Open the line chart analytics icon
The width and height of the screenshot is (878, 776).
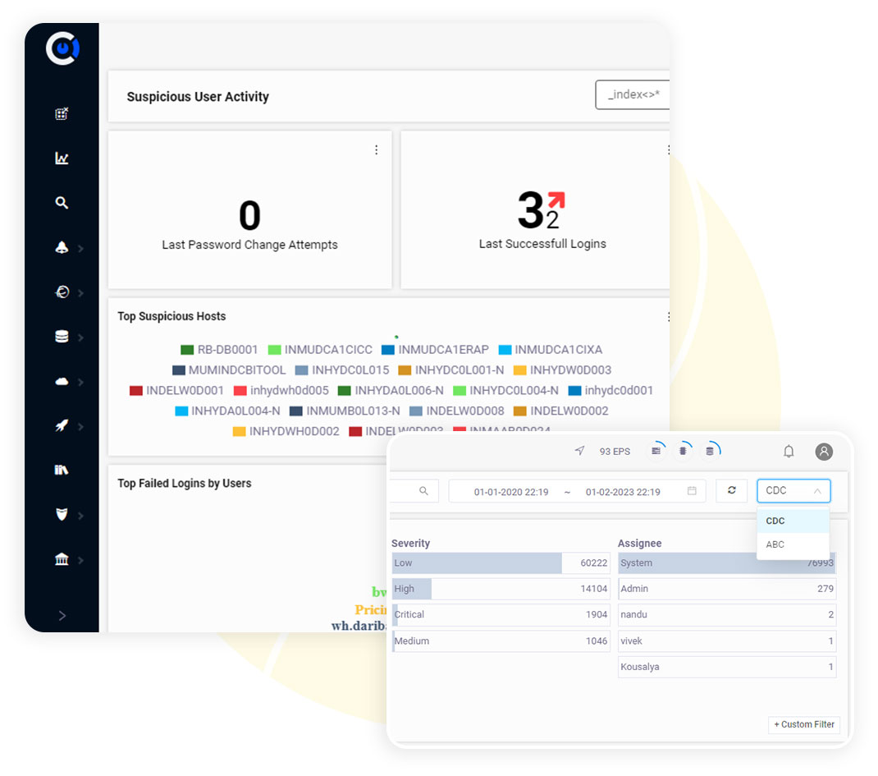[62, 158]
